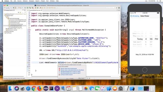This screenshot has height=92, width=163.
Task: Click 'AM' in the date picker wheel
Action: (x=156, y=36)
